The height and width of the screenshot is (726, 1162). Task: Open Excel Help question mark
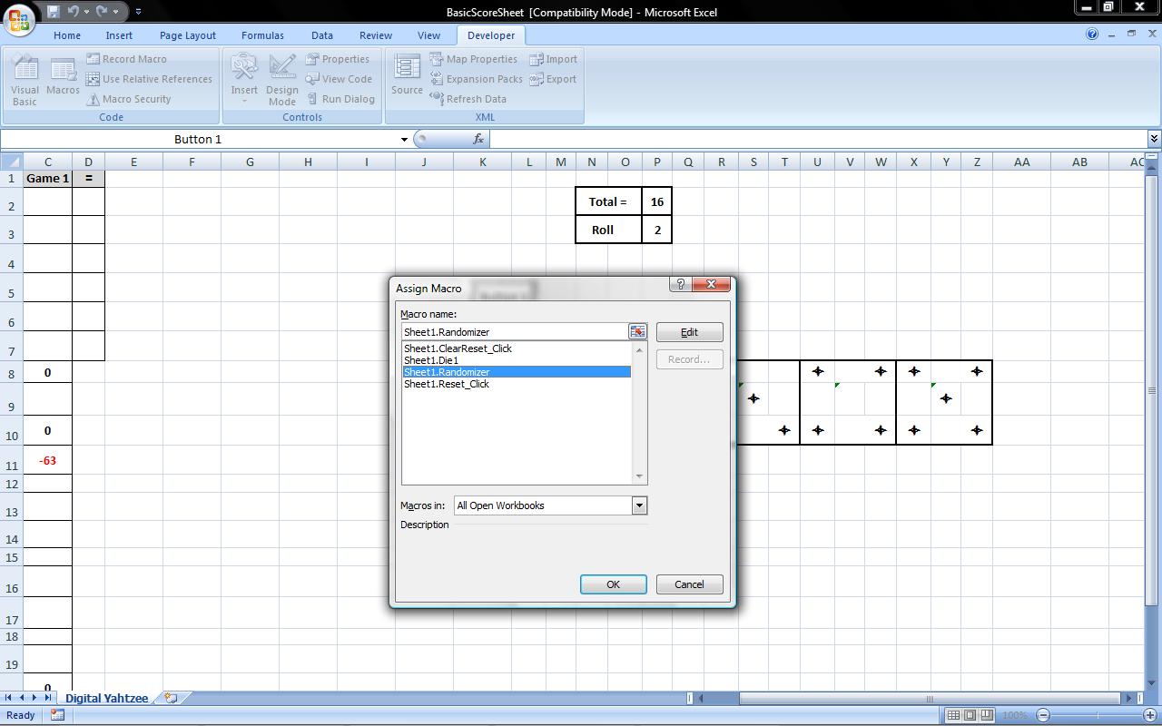1092,34
